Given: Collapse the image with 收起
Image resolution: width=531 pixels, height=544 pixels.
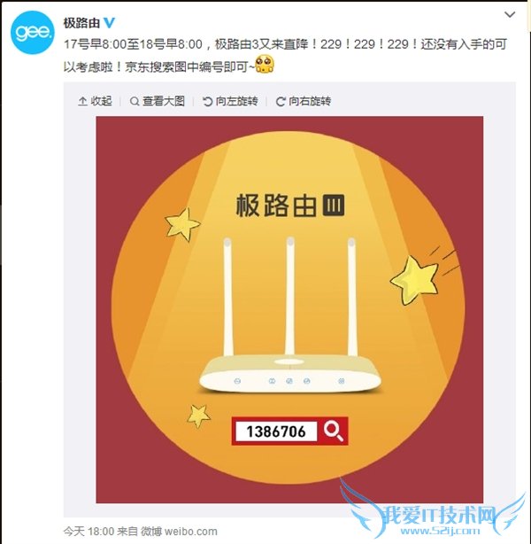Looking at the screenshot, I should [x=95, y=101].
